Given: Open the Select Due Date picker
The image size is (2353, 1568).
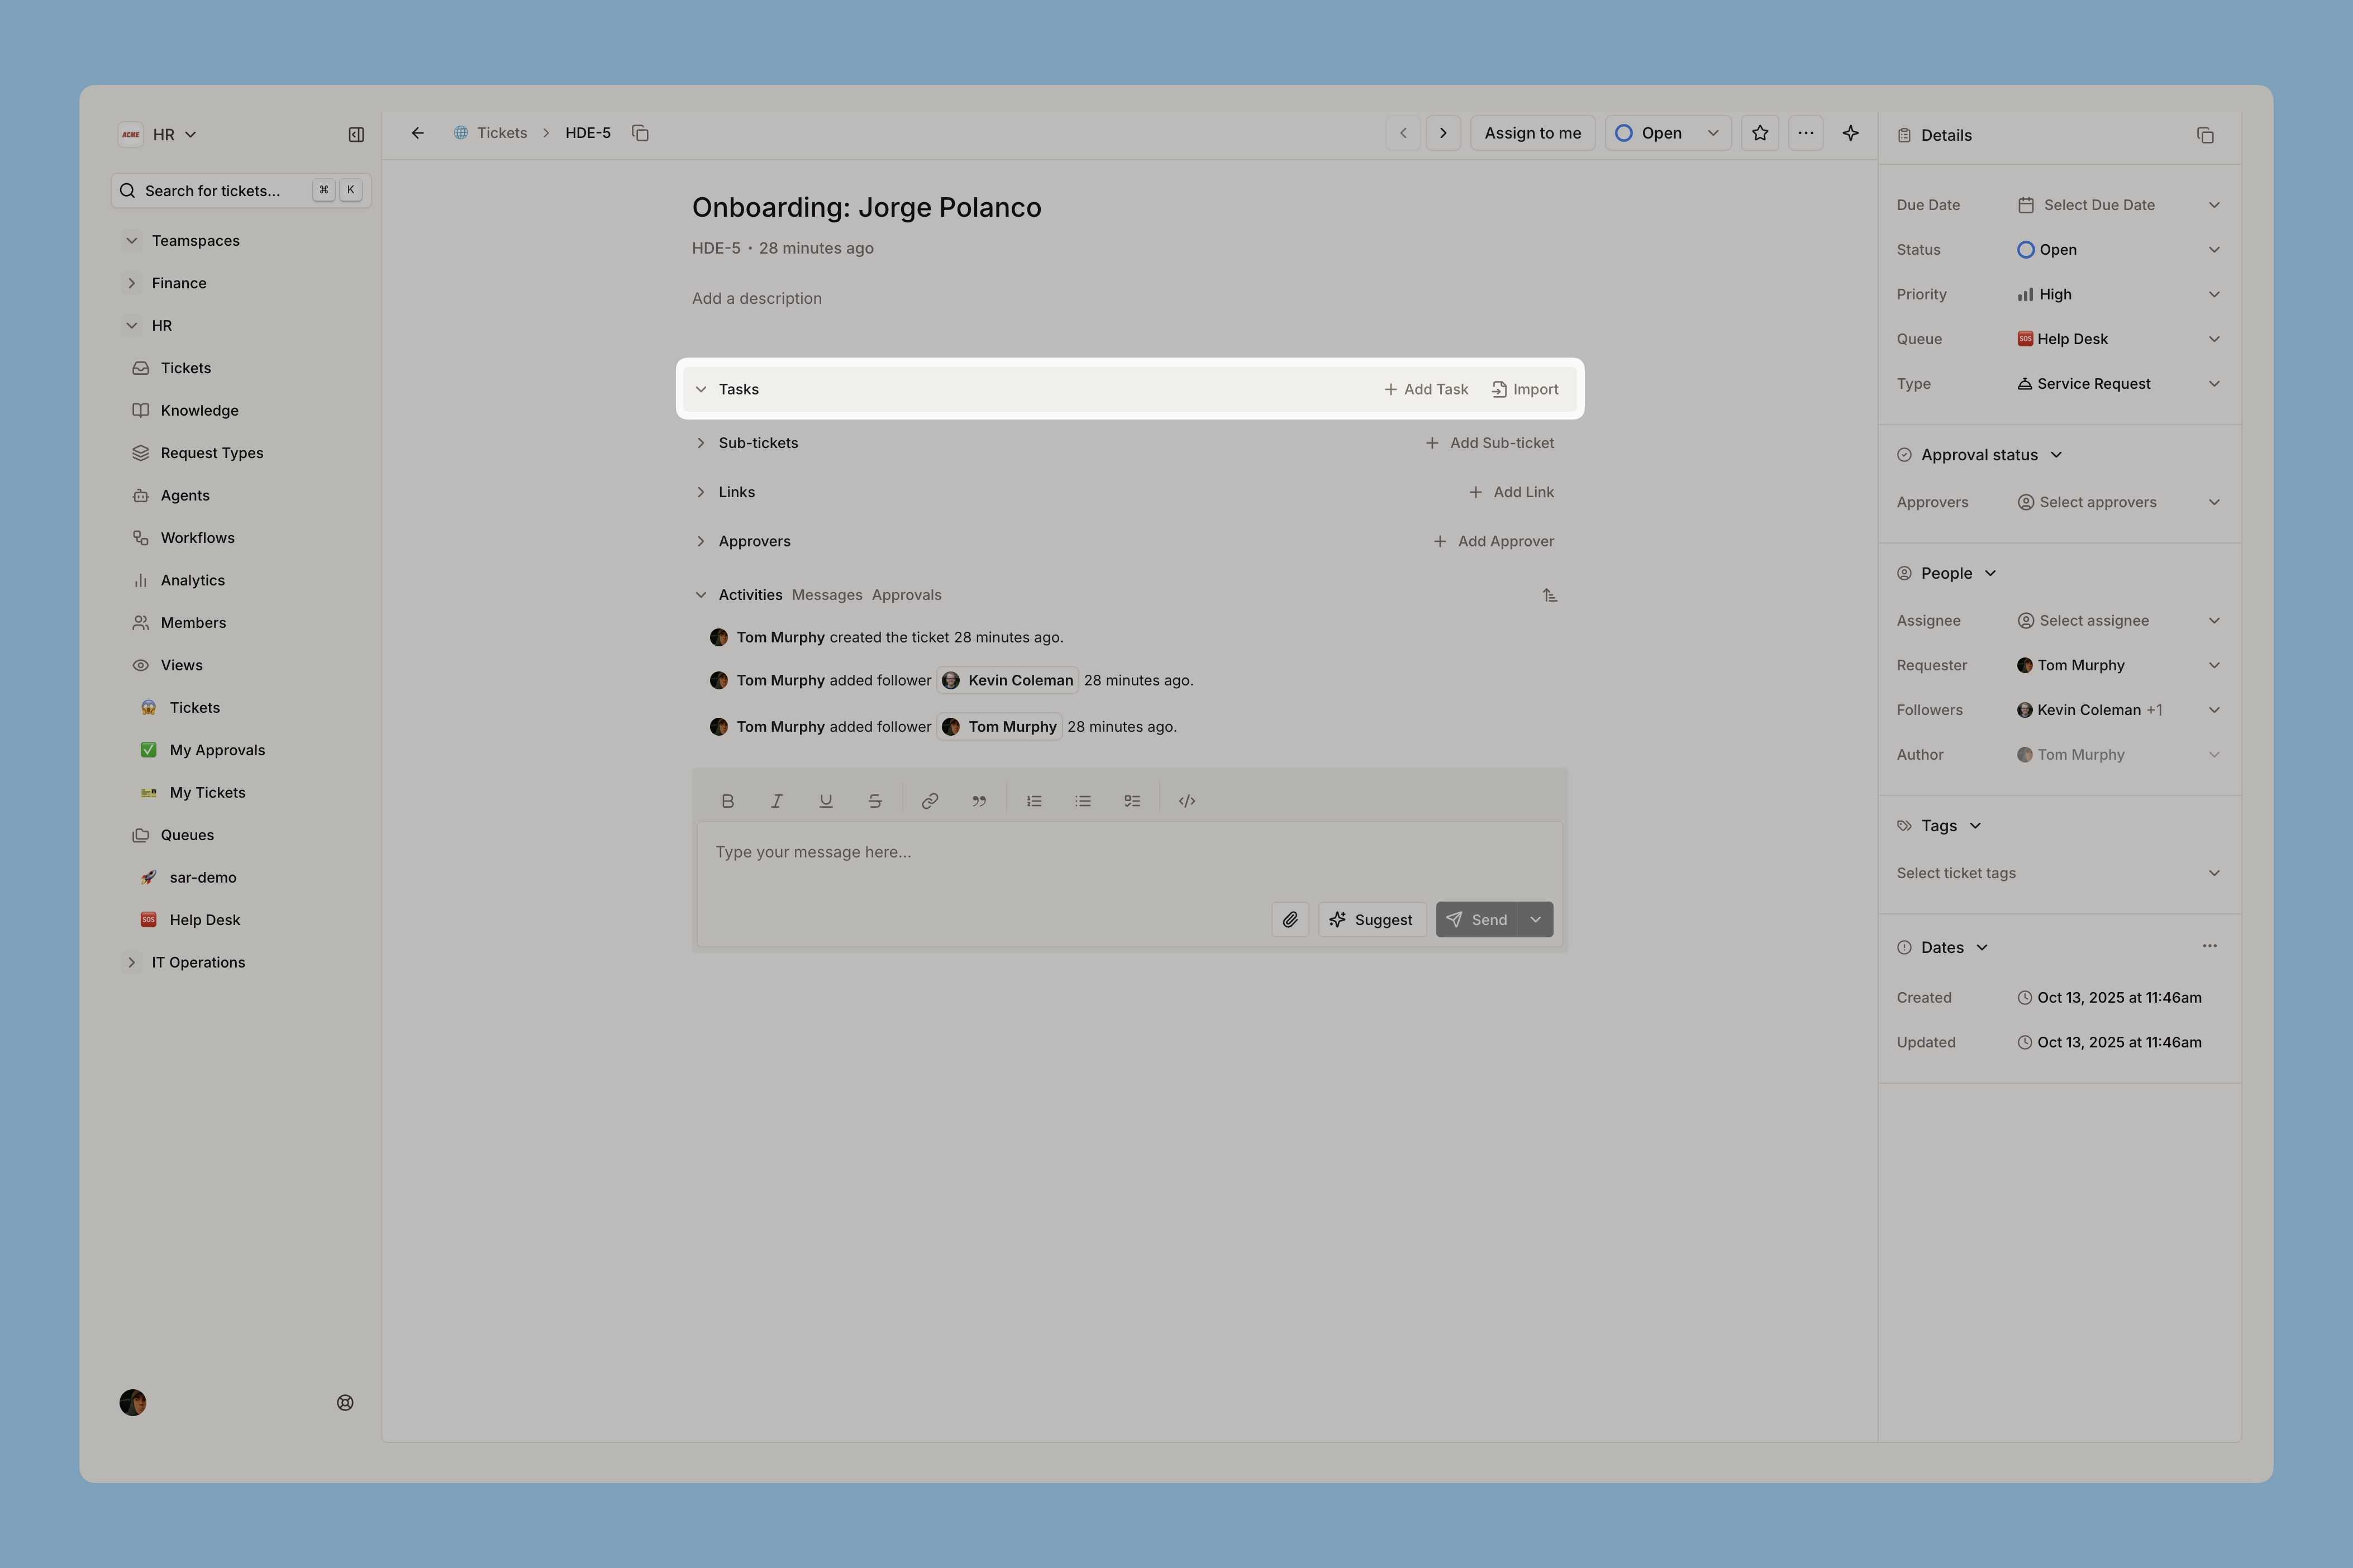Looking at the screenshot, I should pyautogui.click(x=2116, y=205).
